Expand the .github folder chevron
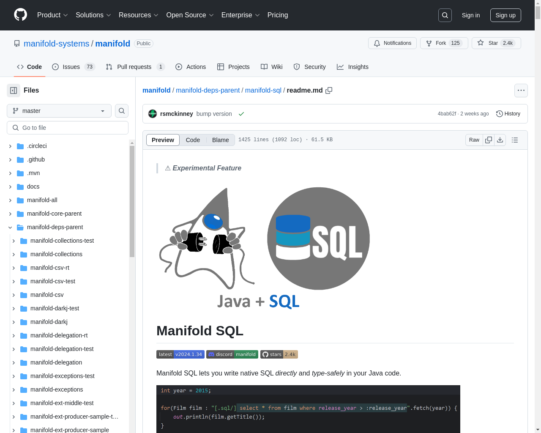The image size is (541, 433). pos(10,159)
